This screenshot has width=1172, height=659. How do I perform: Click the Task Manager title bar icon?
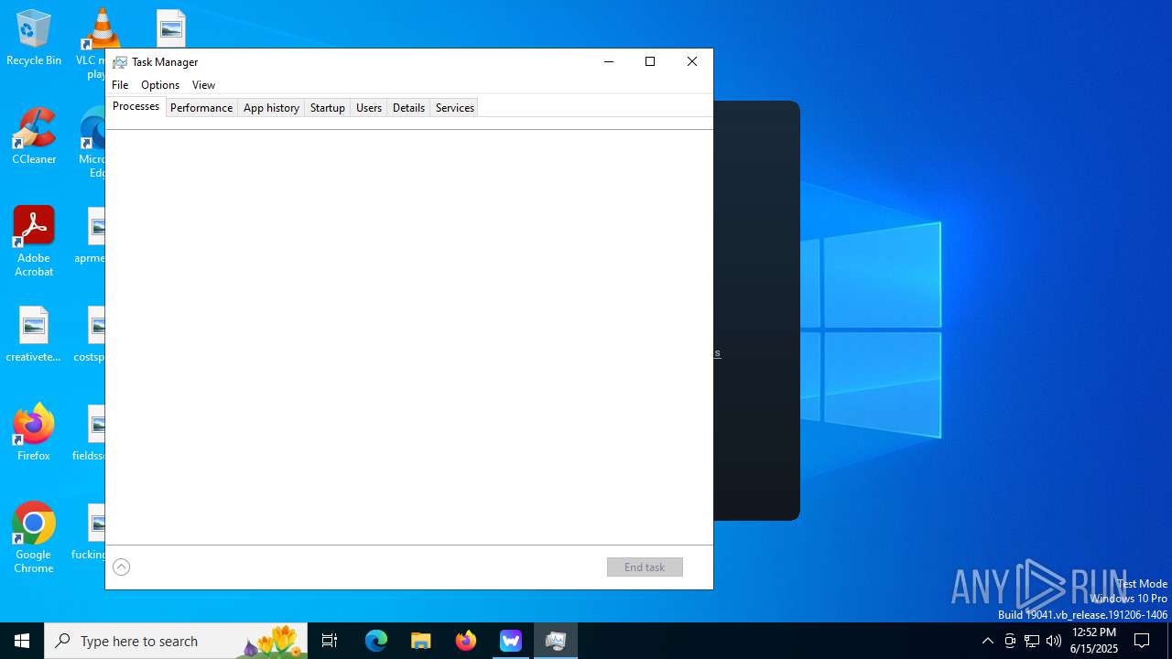click(119, 62)
